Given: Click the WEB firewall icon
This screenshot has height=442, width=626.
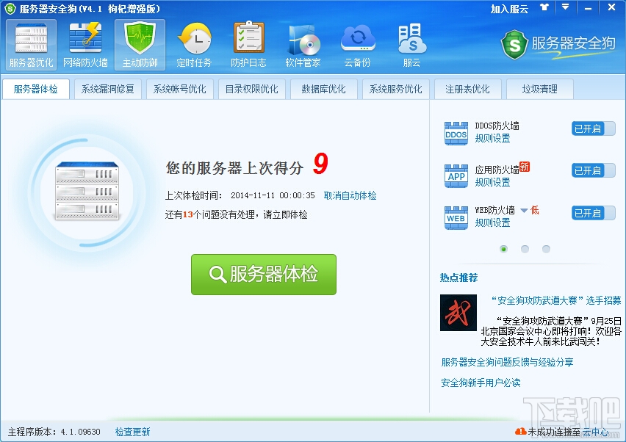Looking at the screenshot, I should tap(456, 218).
